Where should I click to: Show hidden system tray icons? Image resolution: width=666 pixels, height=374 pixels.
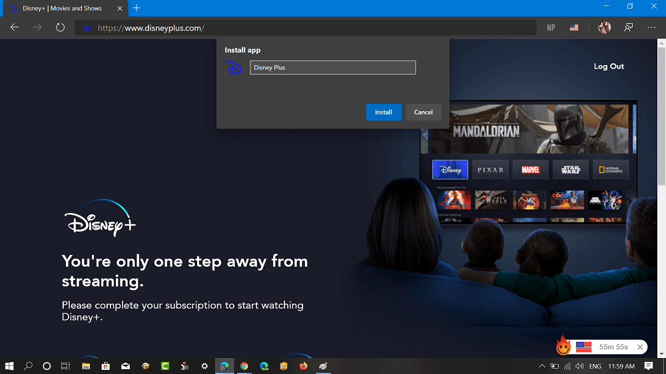pos(542,366)
